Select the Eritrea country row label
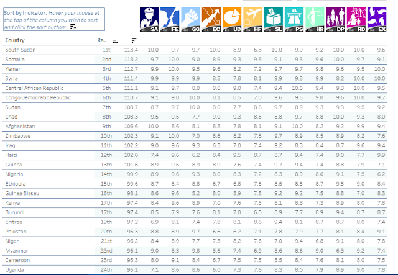This screenshot has width=398, height=275. (14, 222)
